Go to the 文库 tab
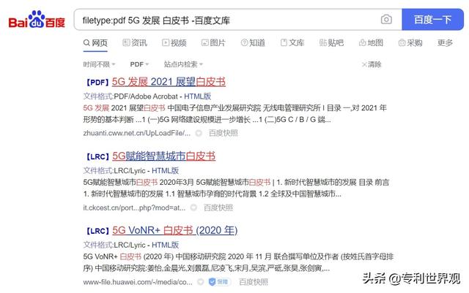This screenshot has height=293, width=469. 292,43
